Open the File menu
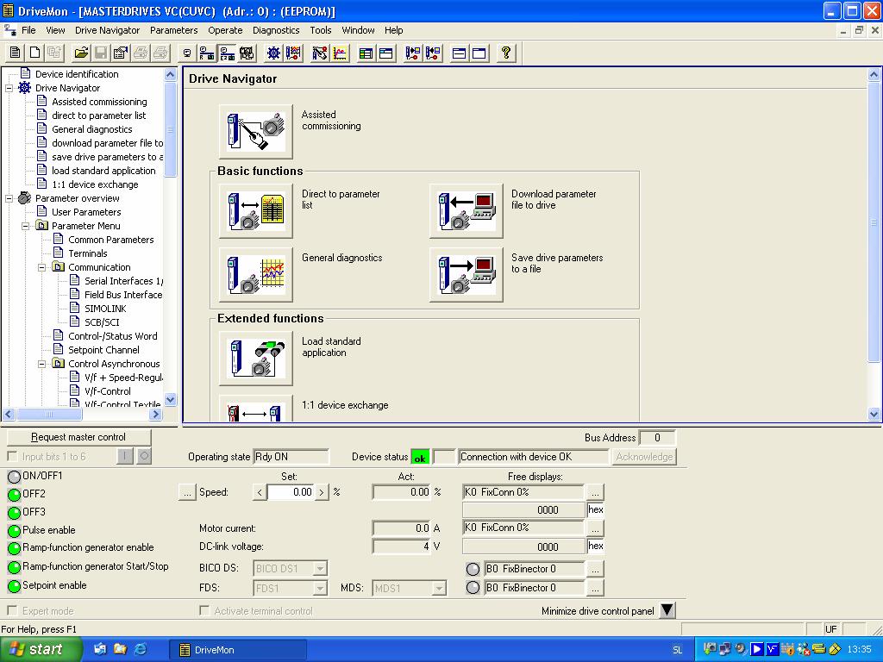The image size is (883, 662). pyautogui.click(x=28, y=30)
